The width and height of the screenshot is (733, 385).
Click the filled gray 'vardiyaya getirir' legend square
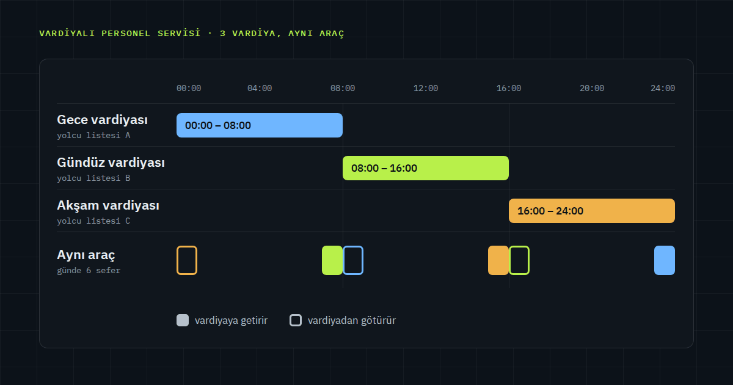[183, 320]
